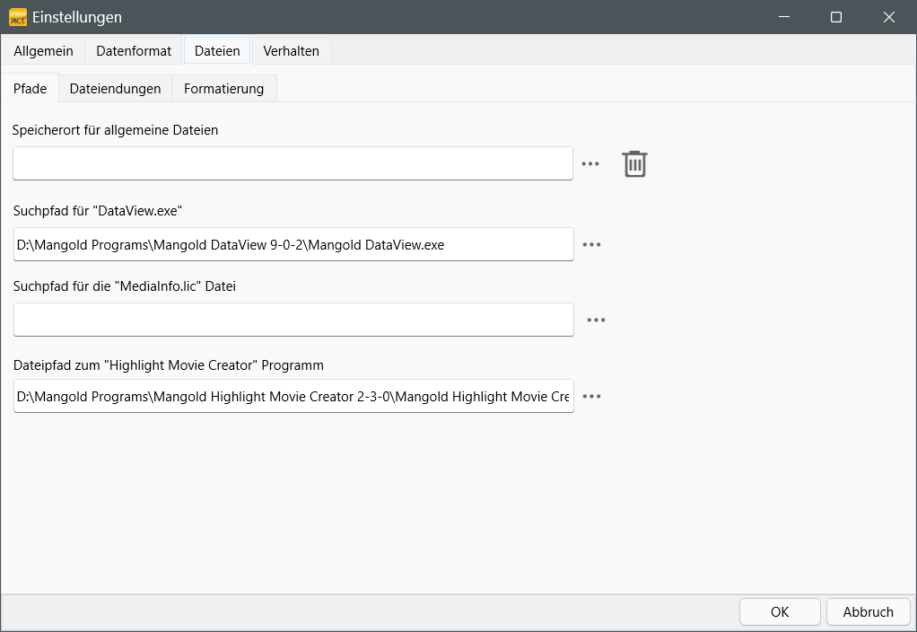917x632 pixels.
Task: Click the label 'Suchpfad für die "MediaInfo.lic" Datei'
Action: [125, 286]
